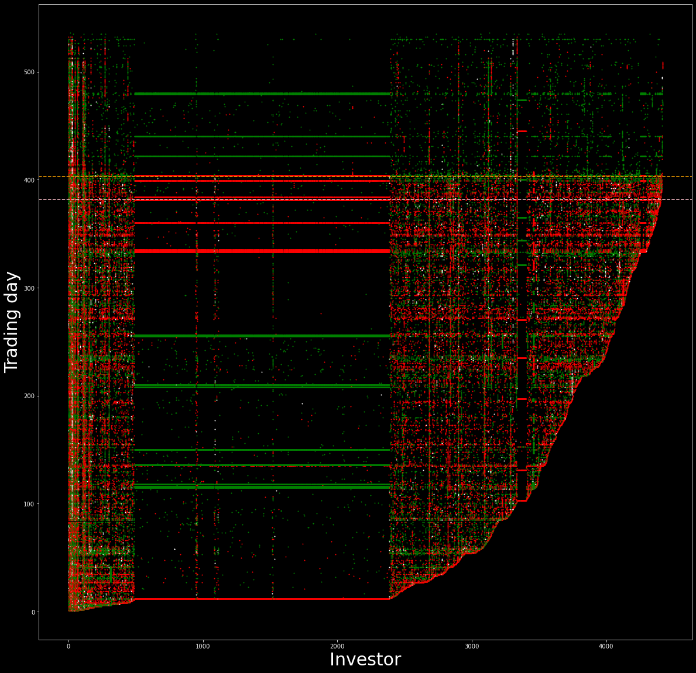This screenshot has width=696, height=673.
Task: Click y-axis tick label 500
Action: (28, 72)
